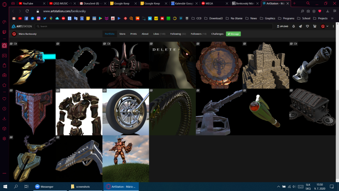Viewport: 339px width, 191px height.
Task: Open the Programs bookmarks folder
Action: (x=286, y=18)
